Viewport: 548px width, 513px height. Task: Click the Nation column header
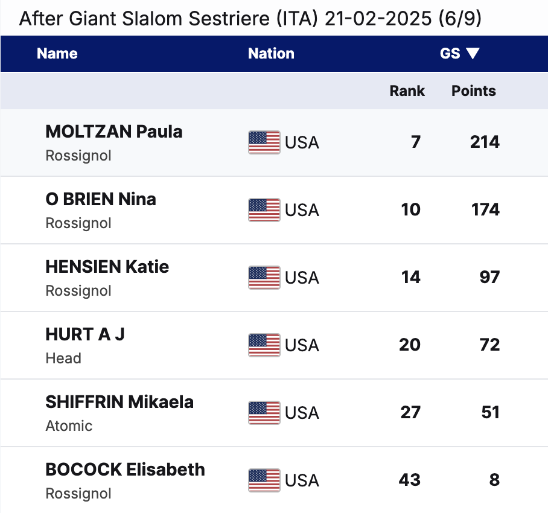[x=271, y=54]
